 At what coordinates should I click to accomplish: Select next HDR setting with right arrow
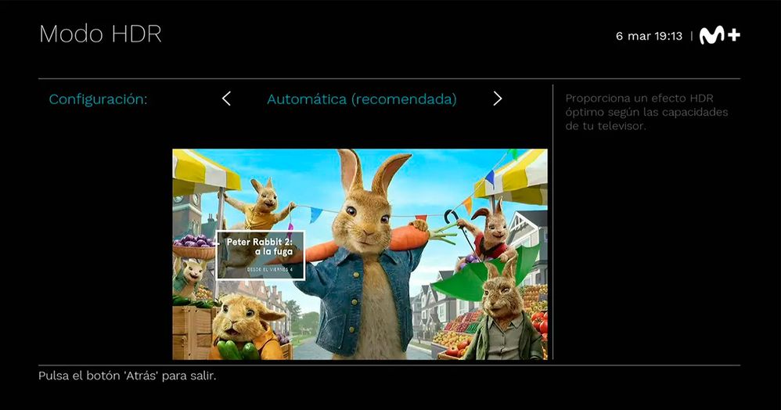pos(497,99)
